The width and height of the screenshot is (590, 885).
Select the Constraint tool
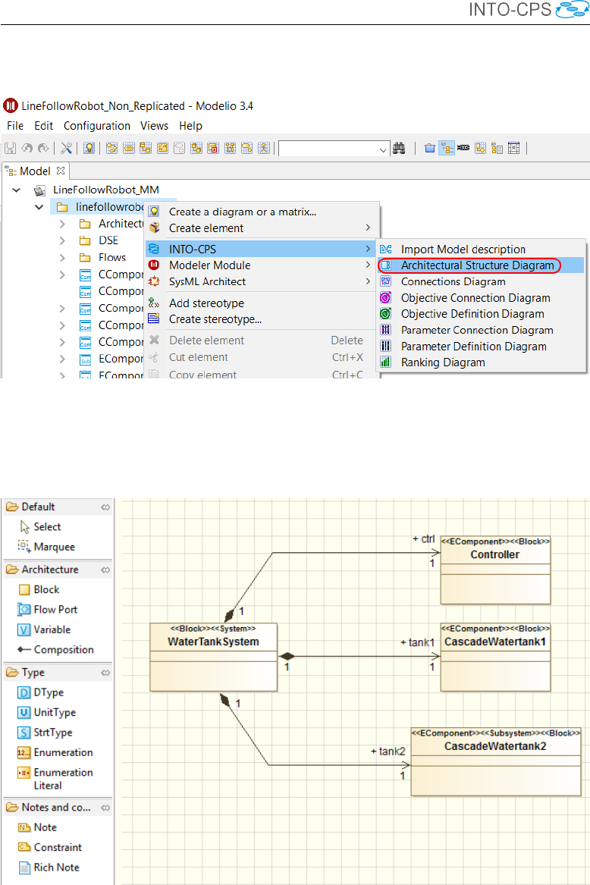[57, 847]
